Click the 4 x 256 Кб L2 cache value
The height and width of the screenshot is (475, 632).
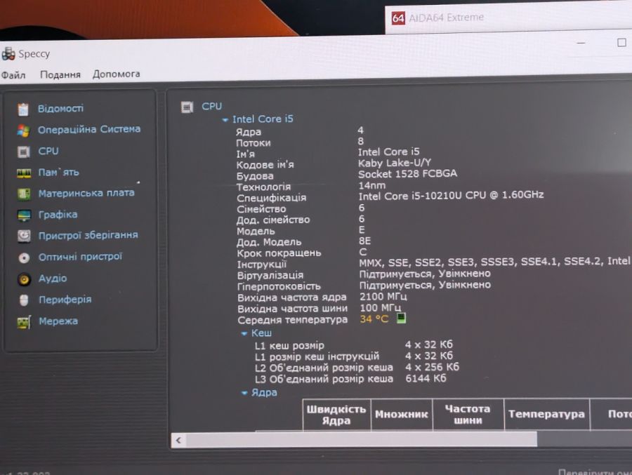point(432,367)
